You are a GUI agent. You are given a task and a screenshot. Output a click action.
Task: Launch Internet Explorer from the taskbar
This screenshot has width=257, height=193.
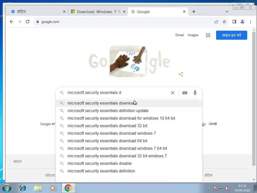(22, 188)
